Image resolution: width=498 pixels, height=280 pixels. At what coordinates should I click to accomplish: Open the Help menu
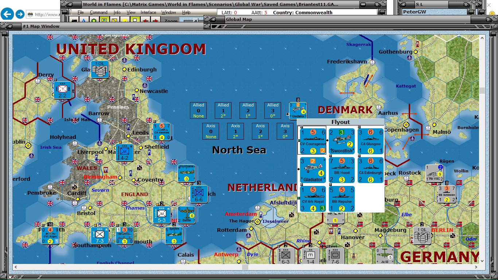coord(186,12)
